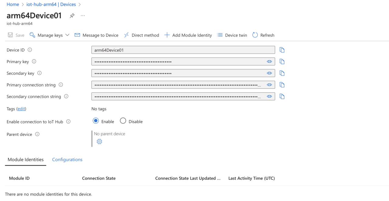Select the Module Identities tab

(26, 160)
